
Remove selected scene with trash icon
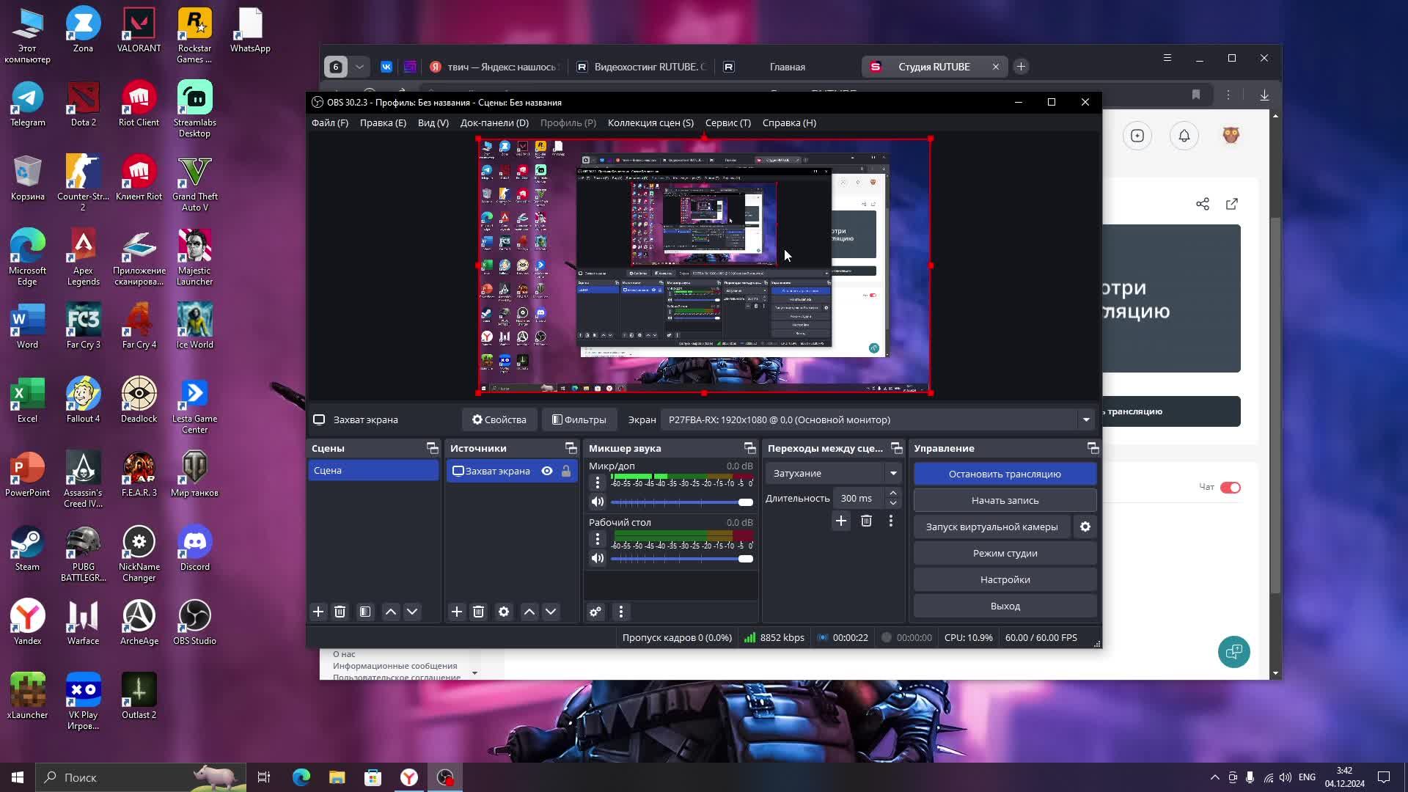(x=340, y=612)
